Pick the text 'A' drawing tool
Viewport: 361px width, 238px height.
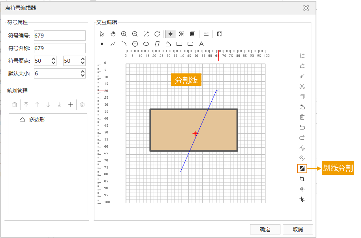point(201,44)
